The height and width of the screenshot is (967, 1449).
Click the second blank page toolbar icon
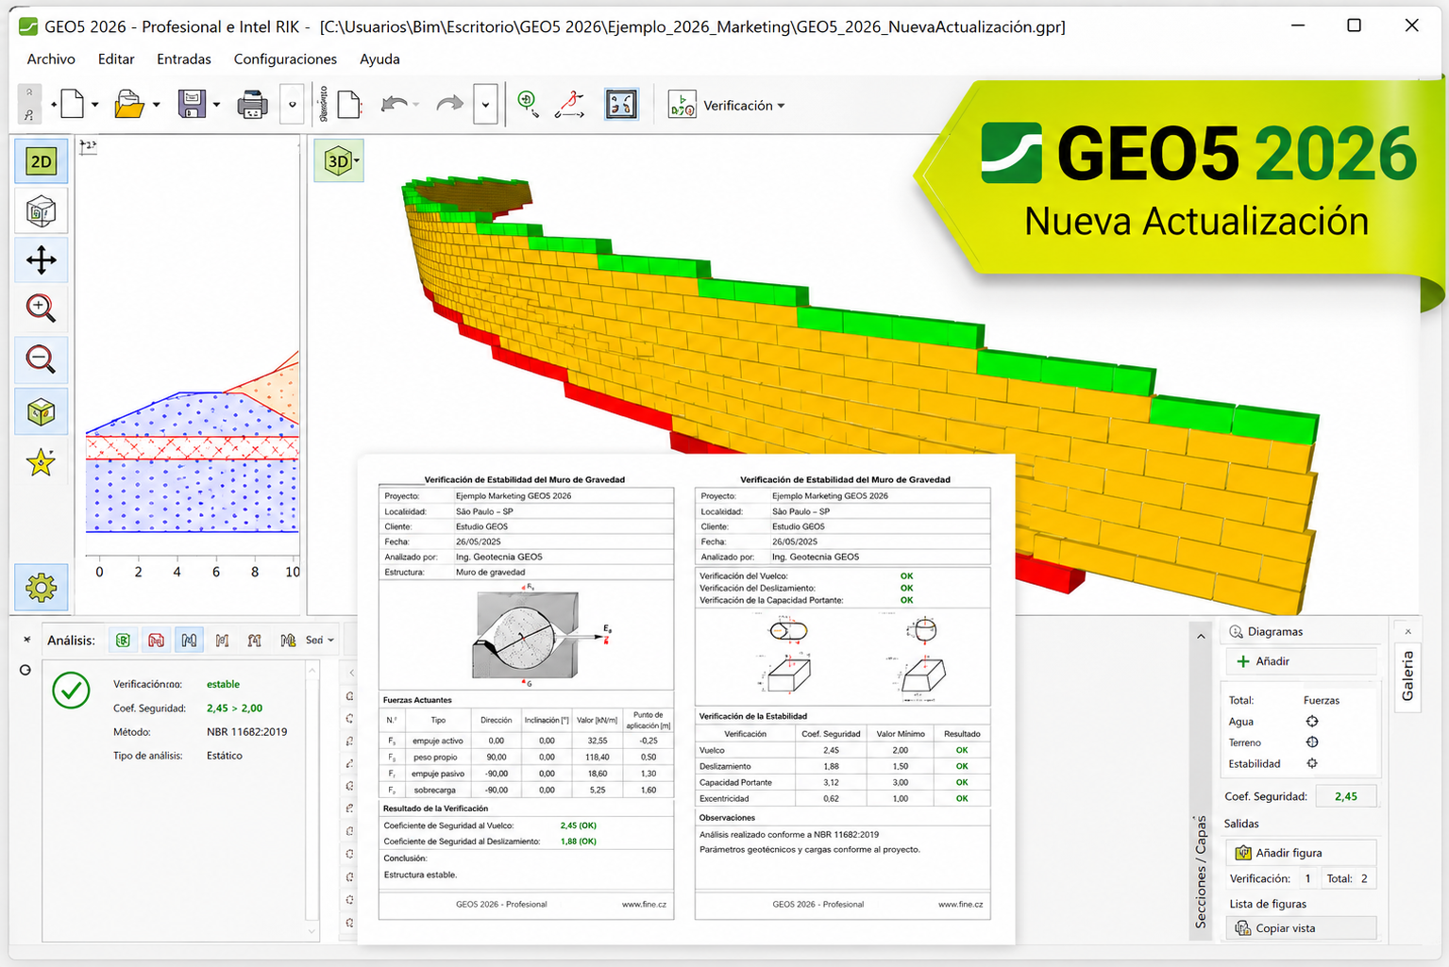click(x=348, y=104)
